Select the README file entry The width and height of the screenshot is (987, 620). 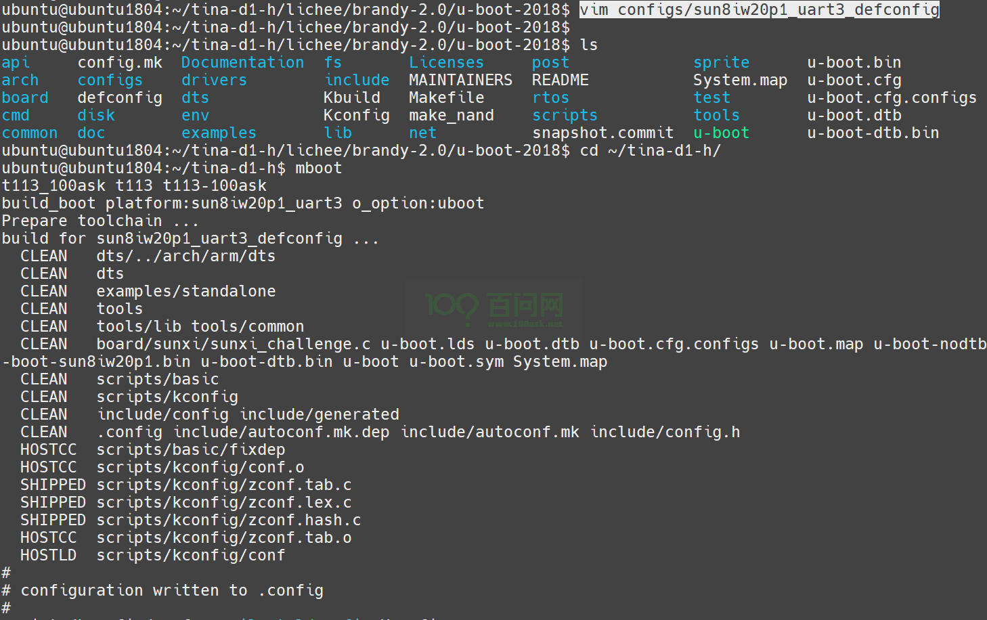point(560,80)
